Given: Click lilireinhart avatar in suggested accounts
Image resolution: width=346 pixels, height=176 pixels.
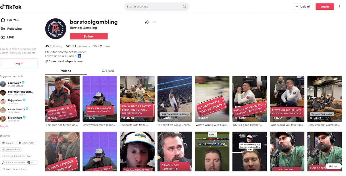Looking at the screenshot, I should 3,119.
